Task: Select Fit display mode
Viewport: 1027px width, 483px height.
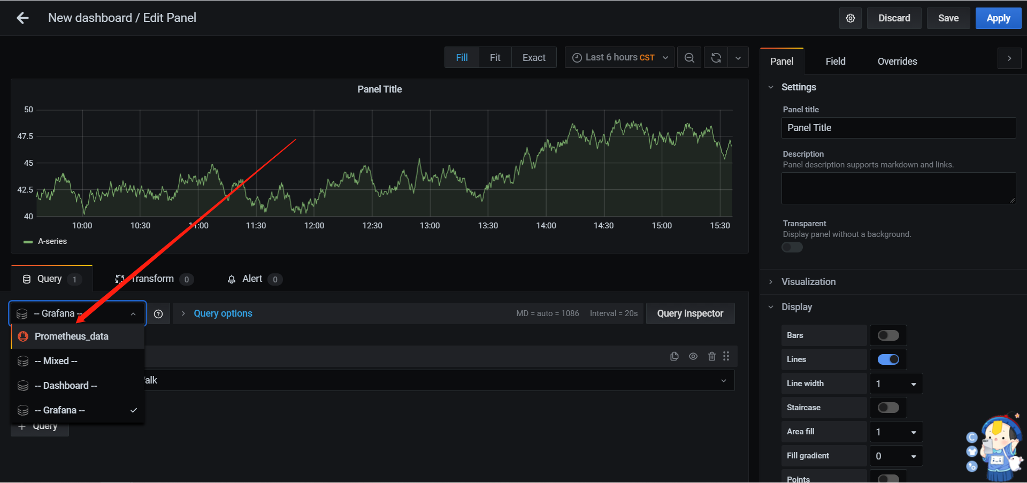Action: point(495,58)
